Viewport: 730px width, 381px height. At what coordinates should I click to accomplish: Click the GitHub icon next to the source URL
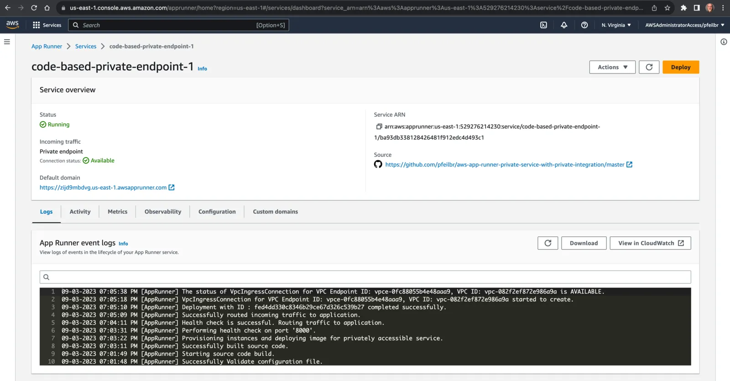pos(378,164)
